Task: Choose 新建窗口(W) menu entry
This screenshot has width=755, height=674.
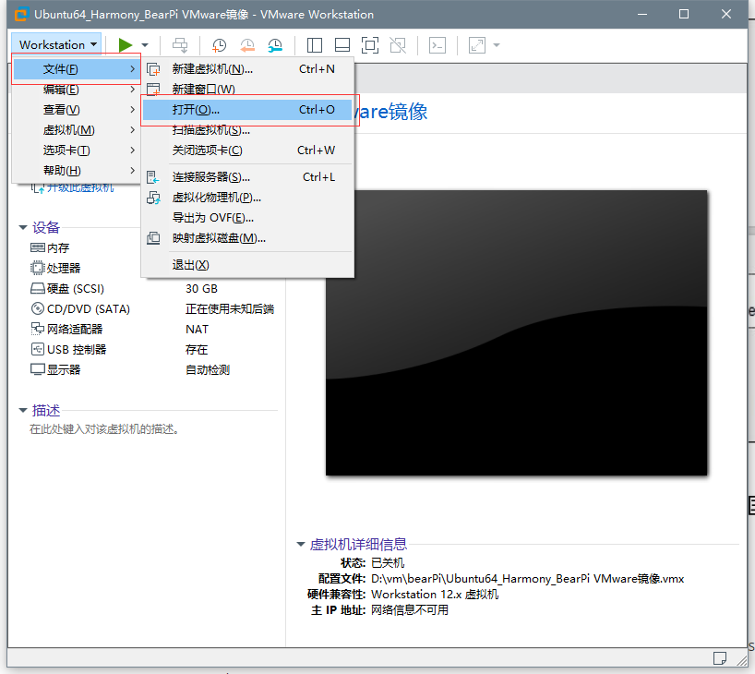Action: point(248,90)
